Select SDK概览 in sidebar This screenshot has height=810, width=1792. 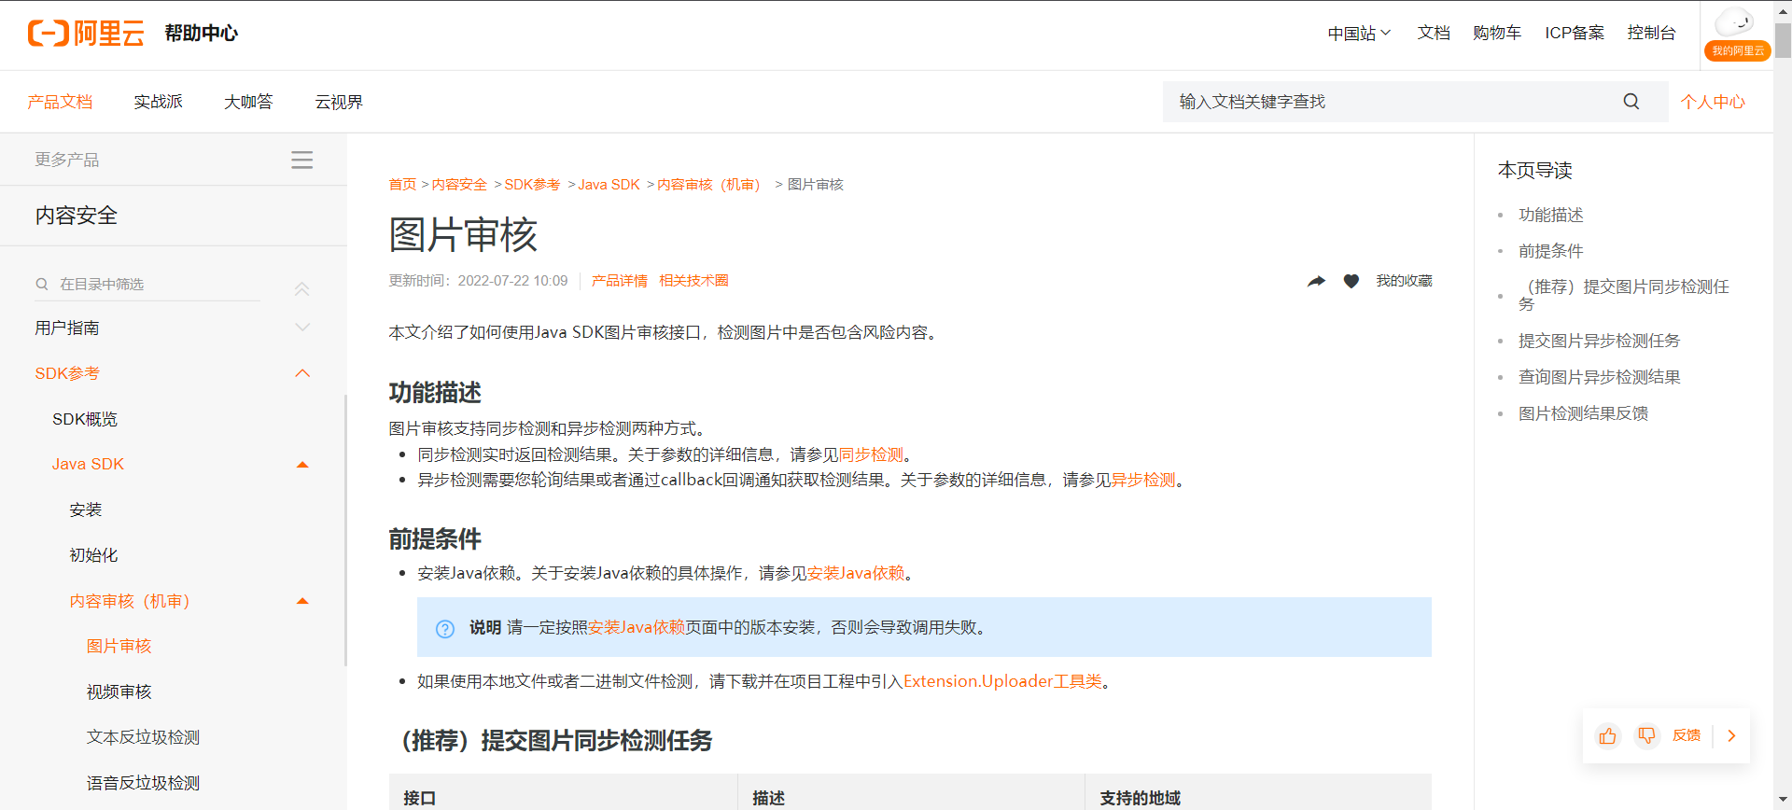point(85,419)
